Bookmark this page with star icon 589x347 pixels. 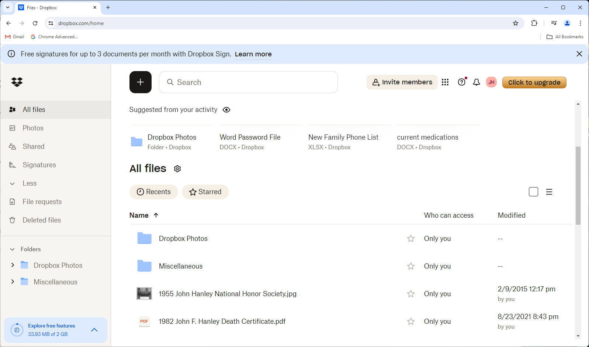[x=516, y=23]
